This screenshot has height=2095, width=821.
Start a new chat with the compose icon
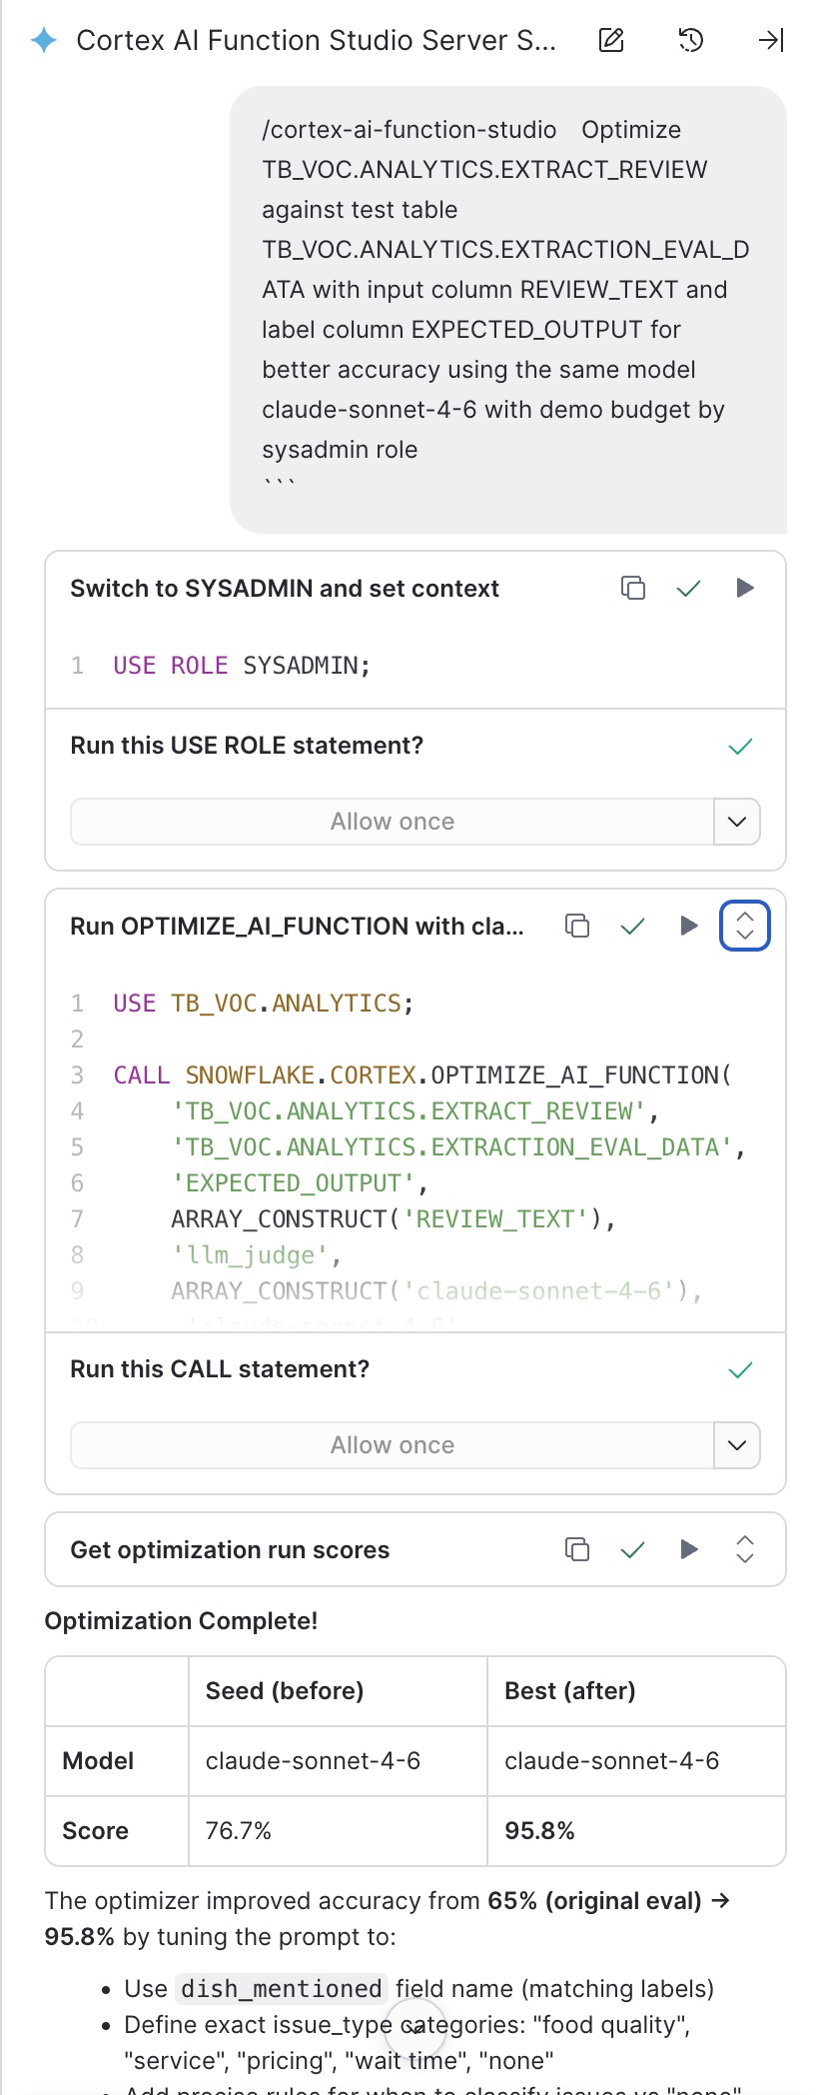tap(611, 40)
